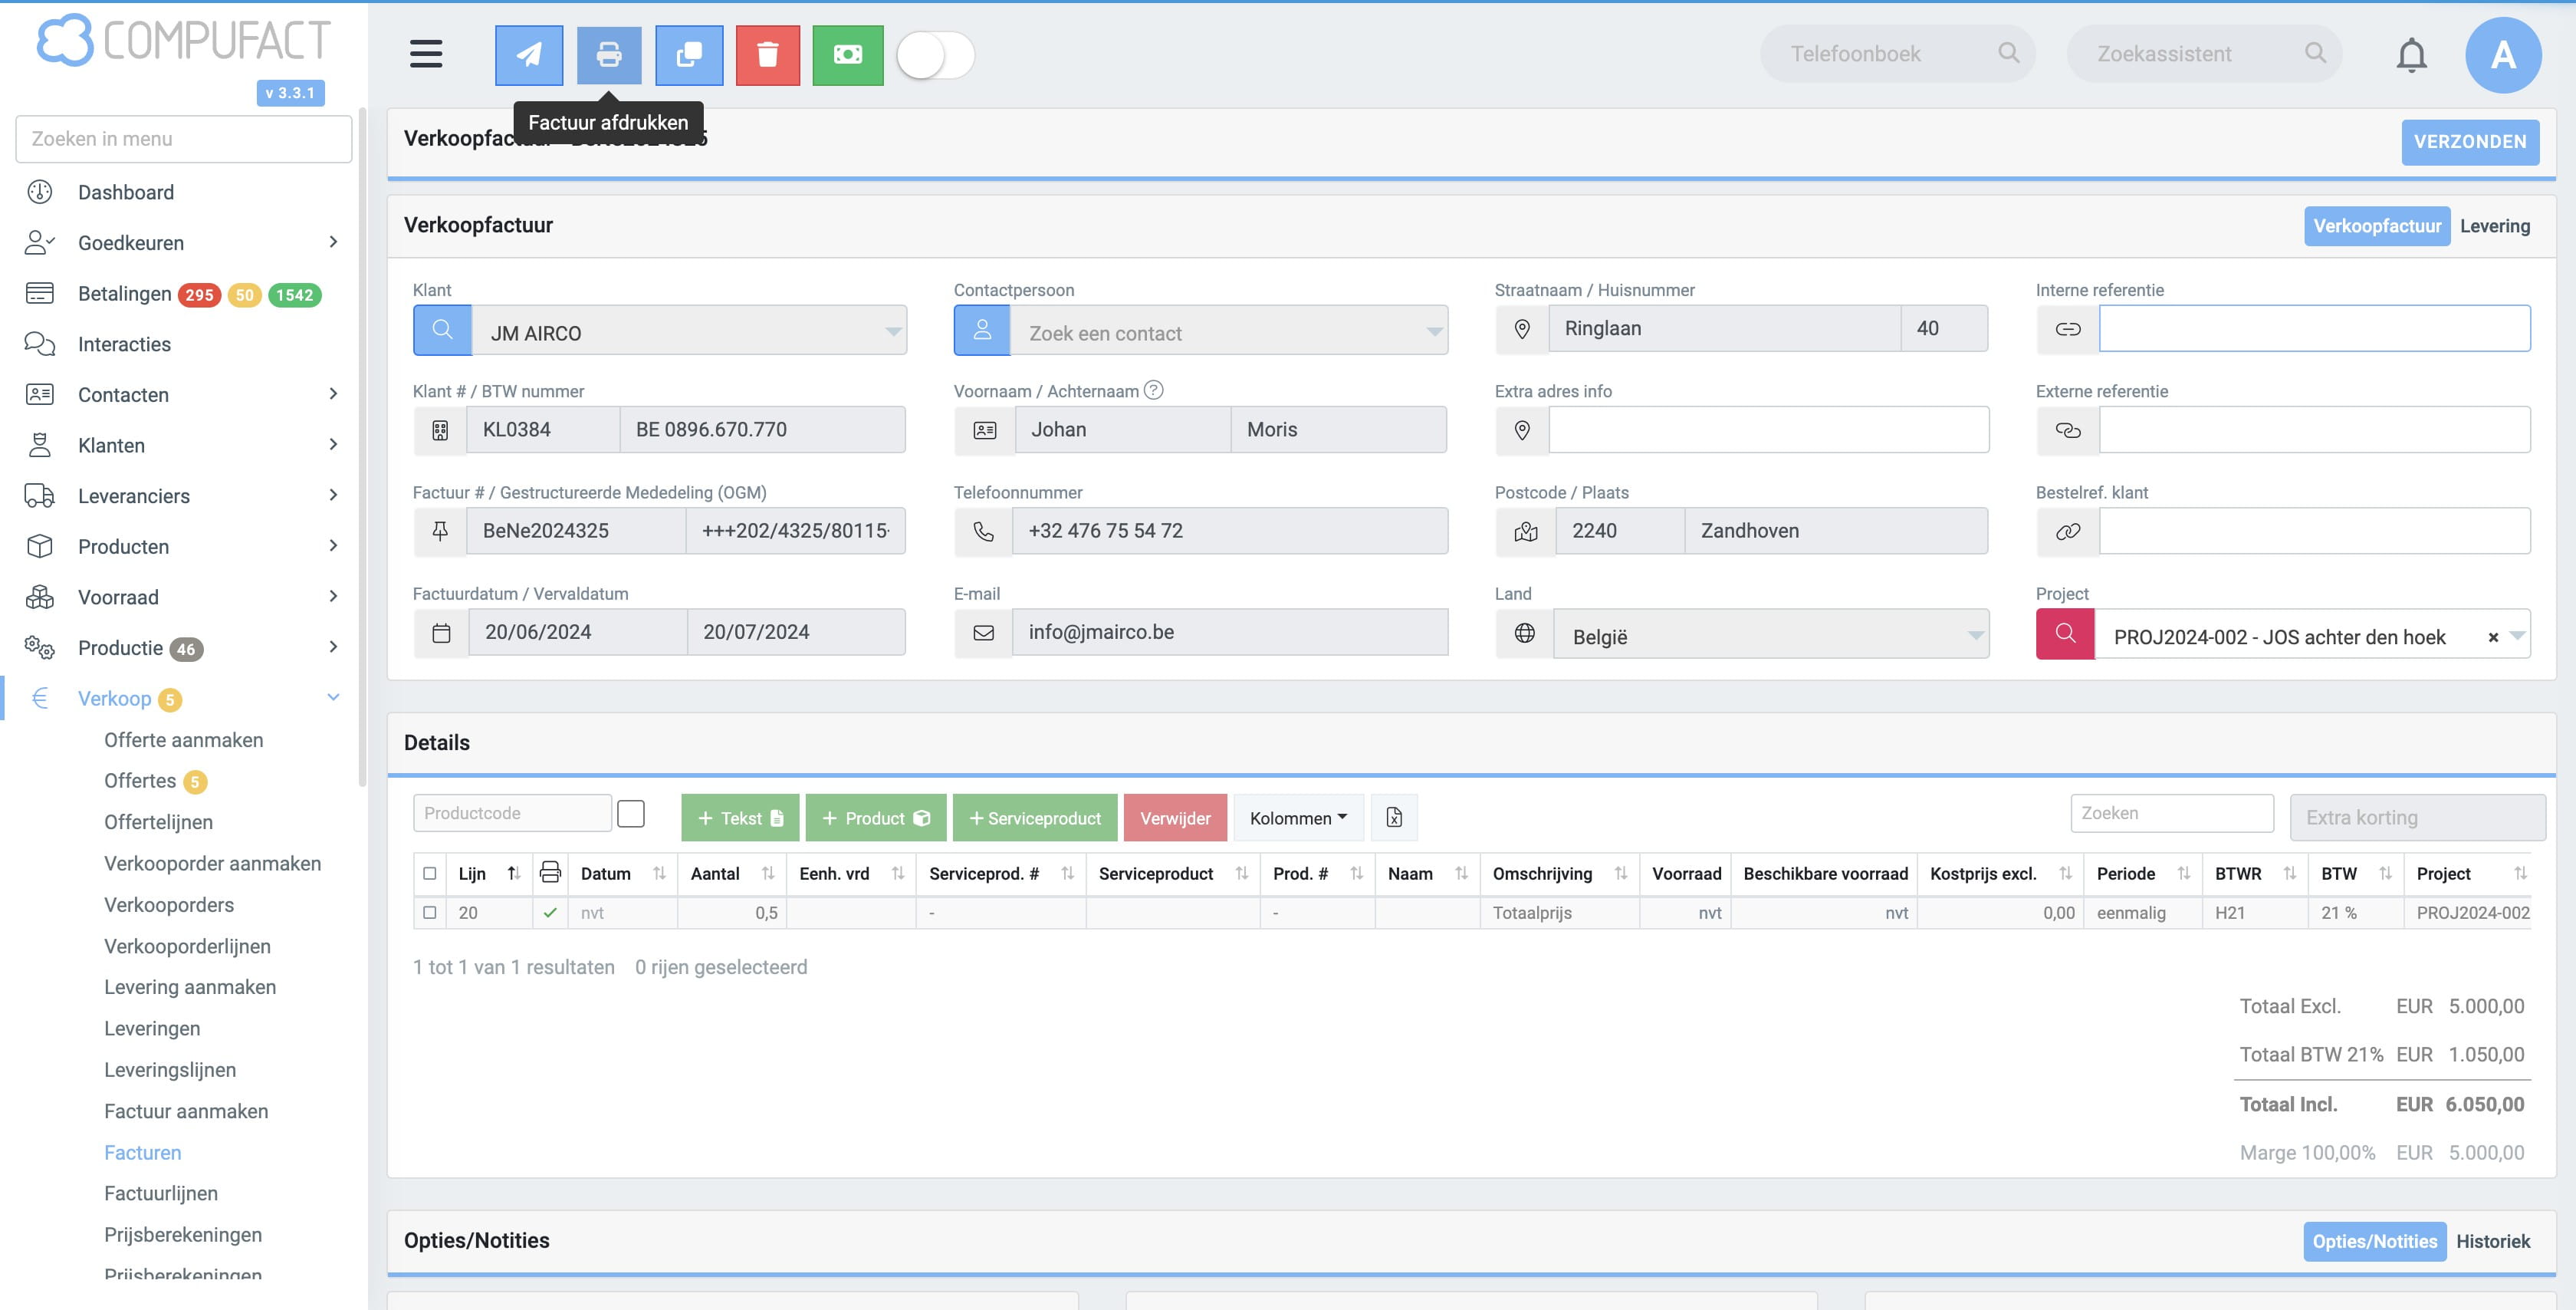Expand Contacten menu chevron
The height and width of the screenshot is (1310, 2576).
(x=333, y=394)
